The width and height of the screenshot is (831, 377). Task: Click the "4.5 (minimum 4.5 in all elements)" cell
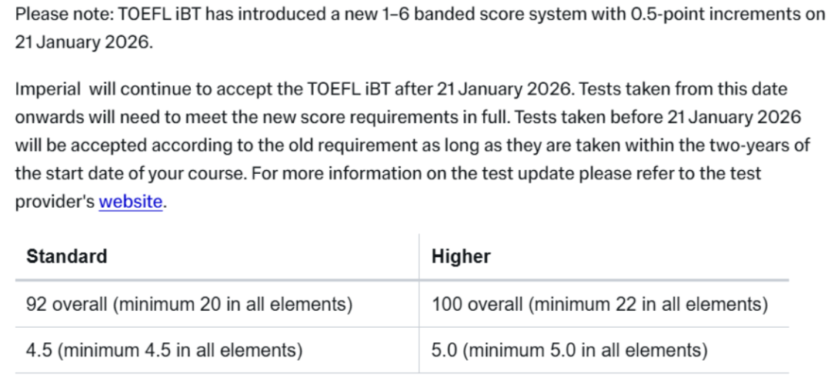point(164,352)
